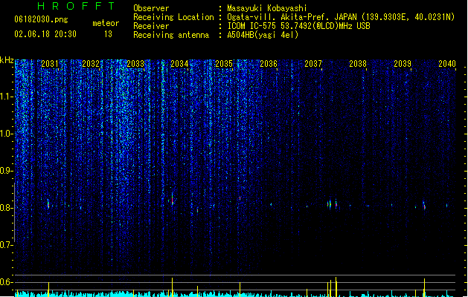Viewport: 468px width, 297px height.
Task: Click the observer name Masayuki Kobayashi
Action: 267,8
